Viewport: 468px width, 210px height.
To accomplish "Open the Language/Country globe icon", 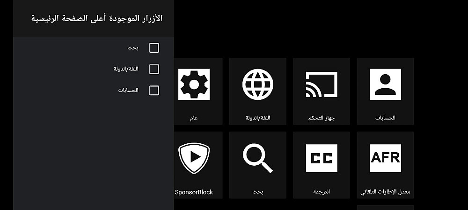I will (x=257, y=84).
